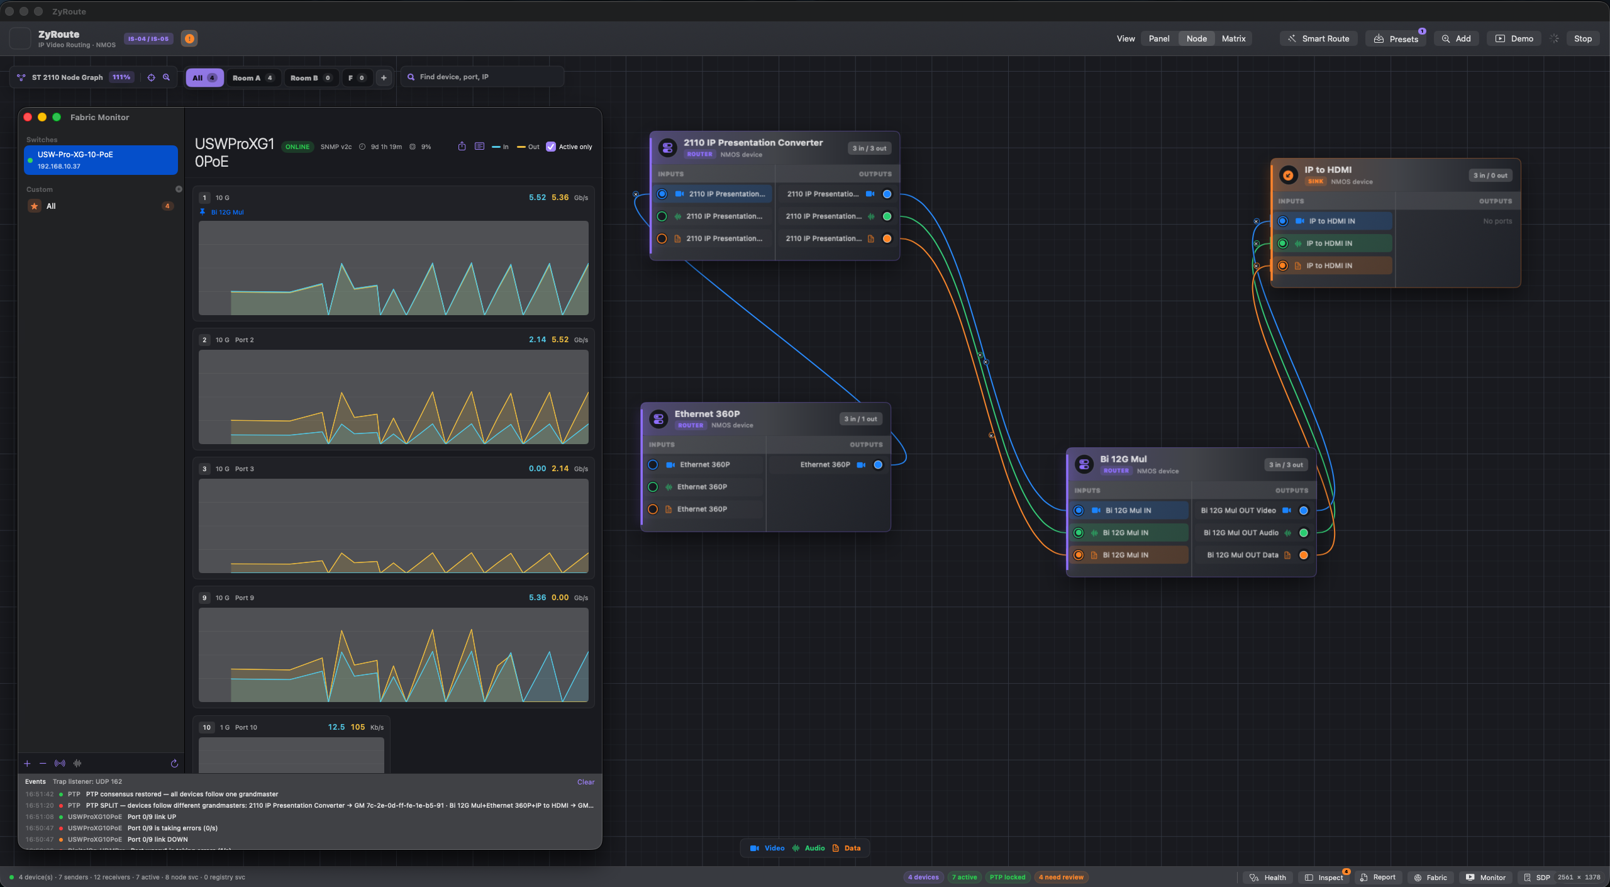This screenshot has height=887, width=1610.
Task: Select the USW-Pro-XG-10-PoE switch
Action: 101,160
